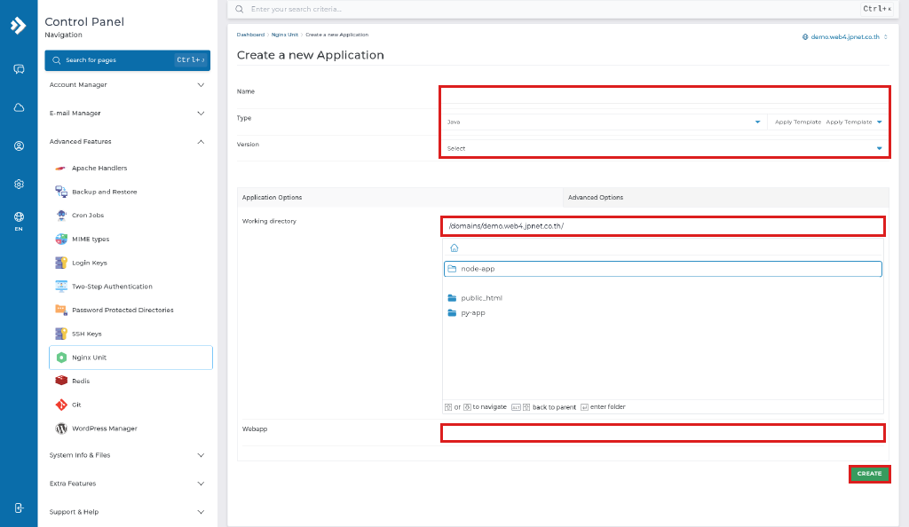909x527 pixels.
Task: Open Git icon
Action: (61, 405)
